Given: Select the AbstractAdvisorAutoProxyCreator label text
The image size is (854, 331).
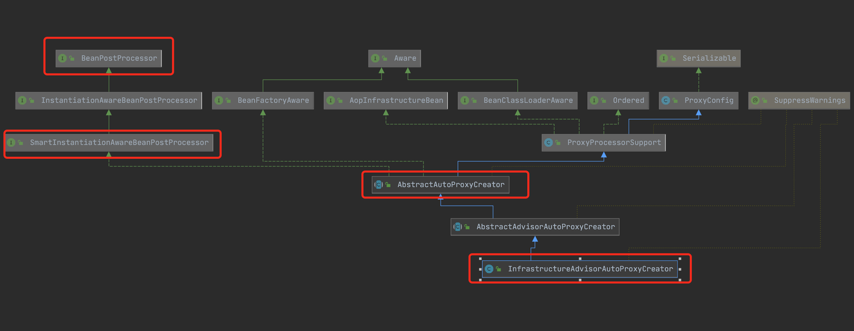Looking at the screenshot, I should pyautogui.click(x=546, y=226).
